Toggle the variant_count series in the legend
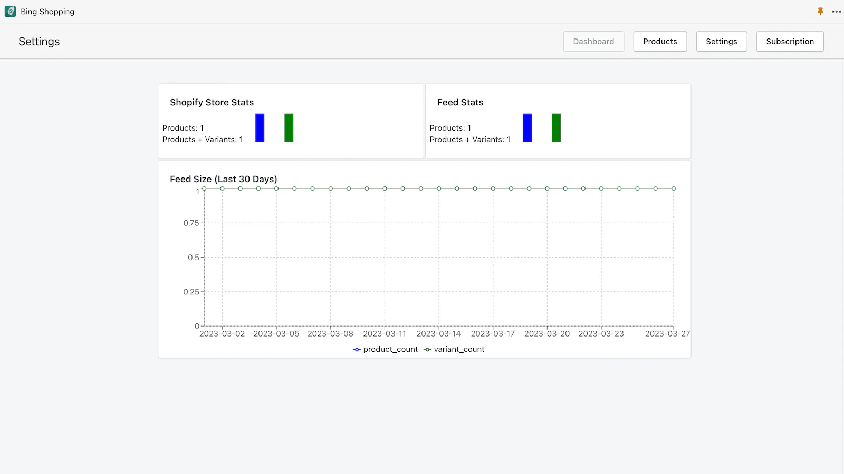The image size is (844, 474). [458, 349]
